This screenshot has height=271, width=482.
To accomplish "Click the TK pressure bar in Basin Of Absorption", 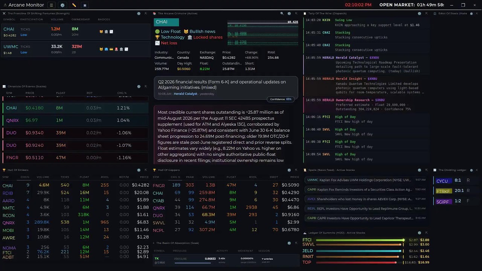I will (x=193, y=262).
